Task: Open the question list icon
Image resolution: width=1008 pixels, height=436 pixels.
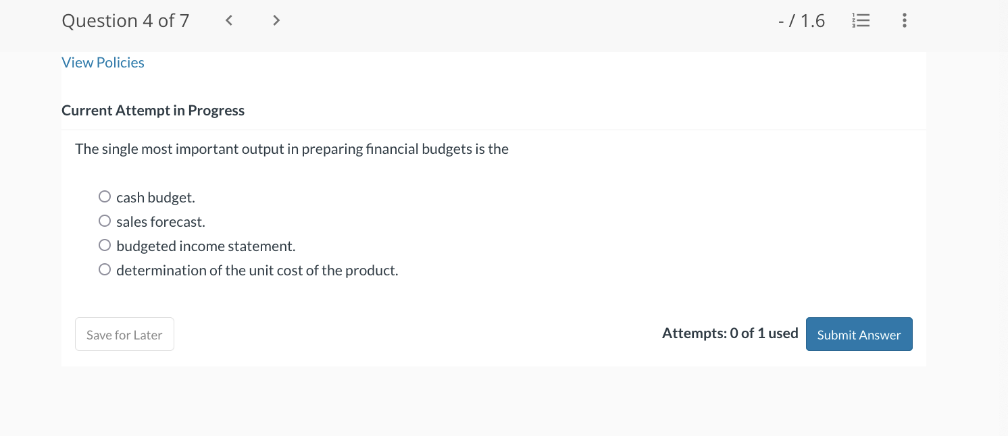Action: (861, 21)
